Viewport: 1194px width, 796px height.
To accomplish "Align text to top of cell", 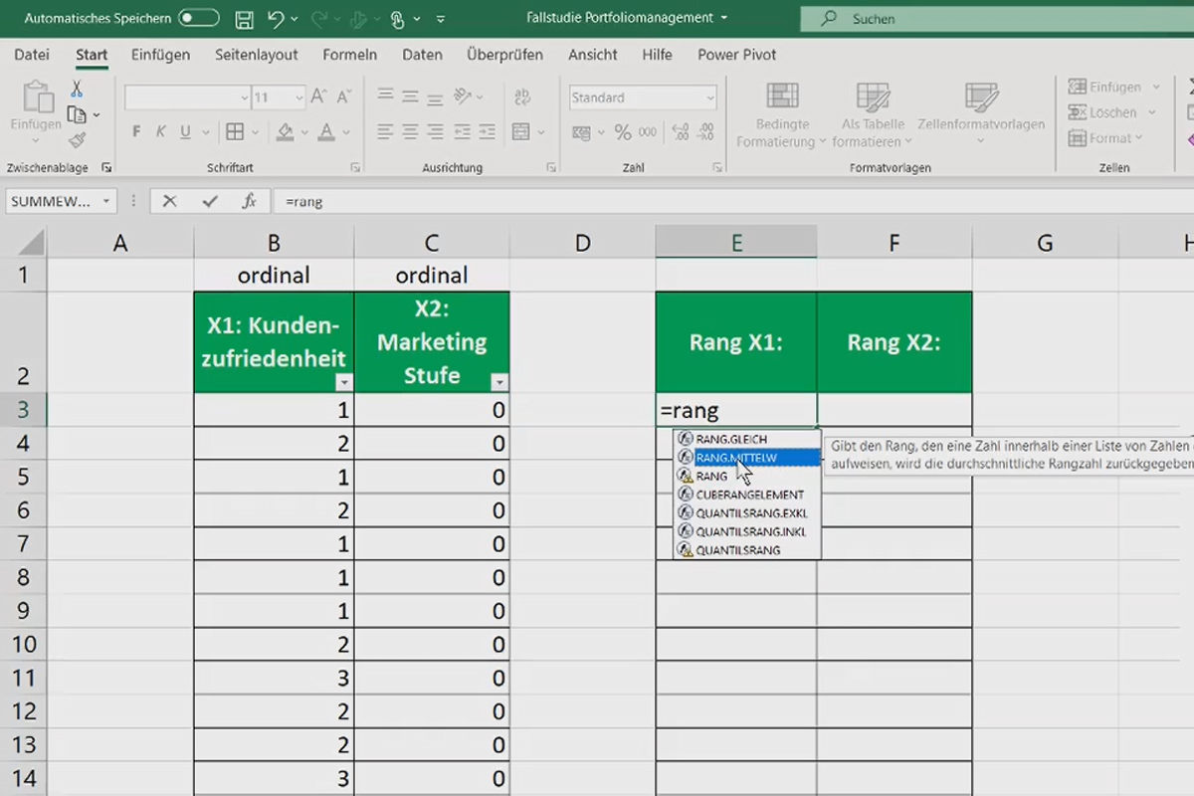I will point(386,97).
